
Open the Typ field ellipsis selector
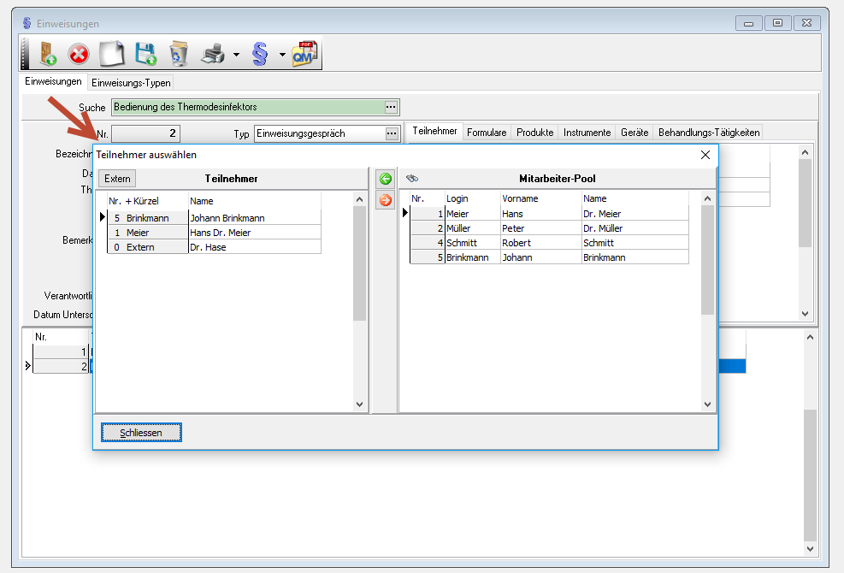coord(392,133)
